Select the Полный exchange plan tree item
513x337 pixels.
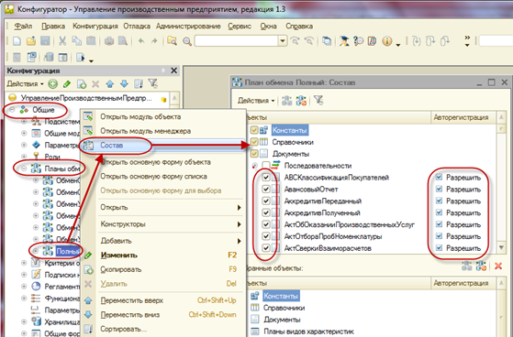click(68, 251)
